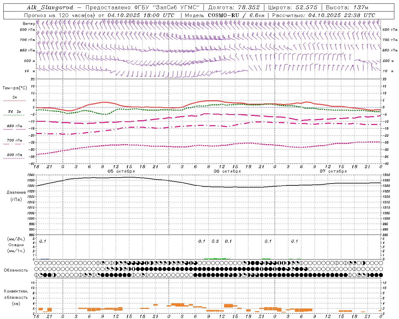Click the '(мм/3ч.)' precipitation unit label
This screenshot has height=319, width=399.
pyautogui.click(x=16, y=239)
